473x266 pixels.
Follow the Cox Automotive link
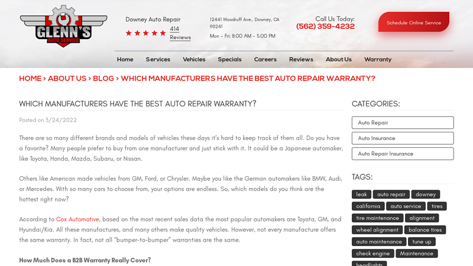click(x=77, y=219)
